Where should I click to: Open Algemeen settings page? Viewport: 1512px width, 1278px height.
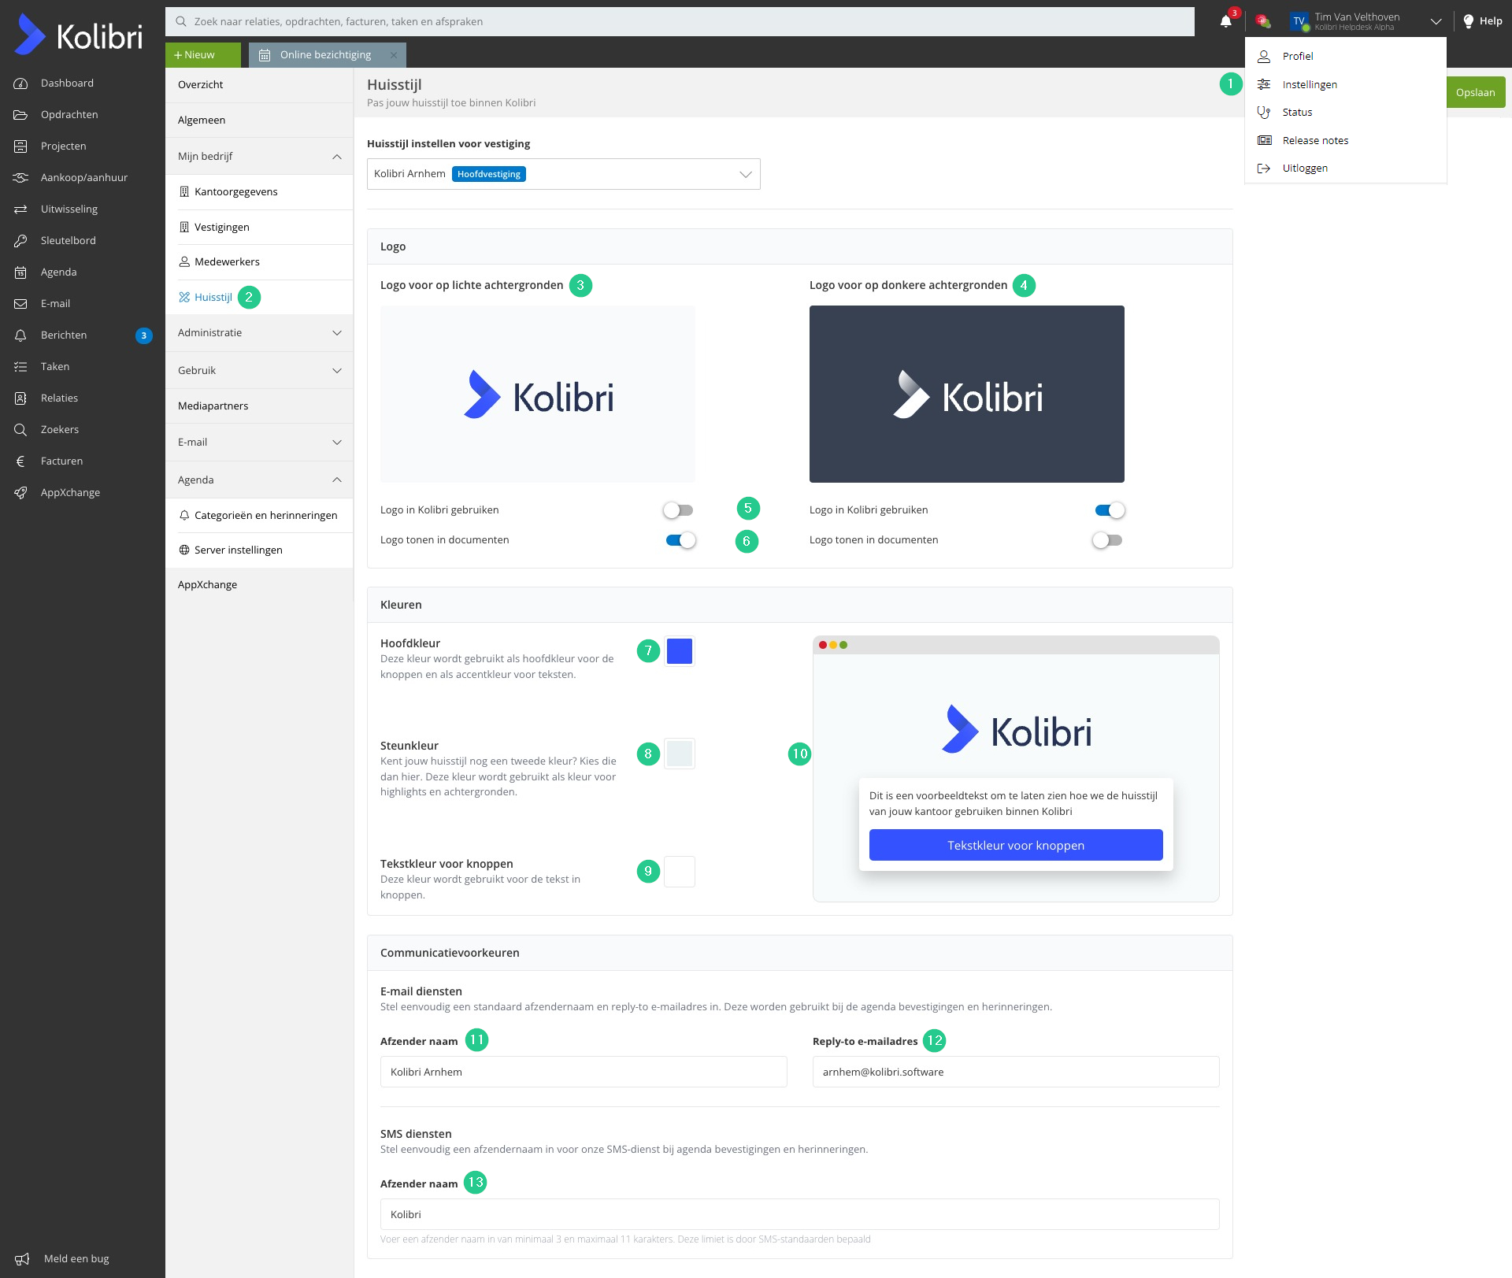pyautogui.click(x=259, y=120)
